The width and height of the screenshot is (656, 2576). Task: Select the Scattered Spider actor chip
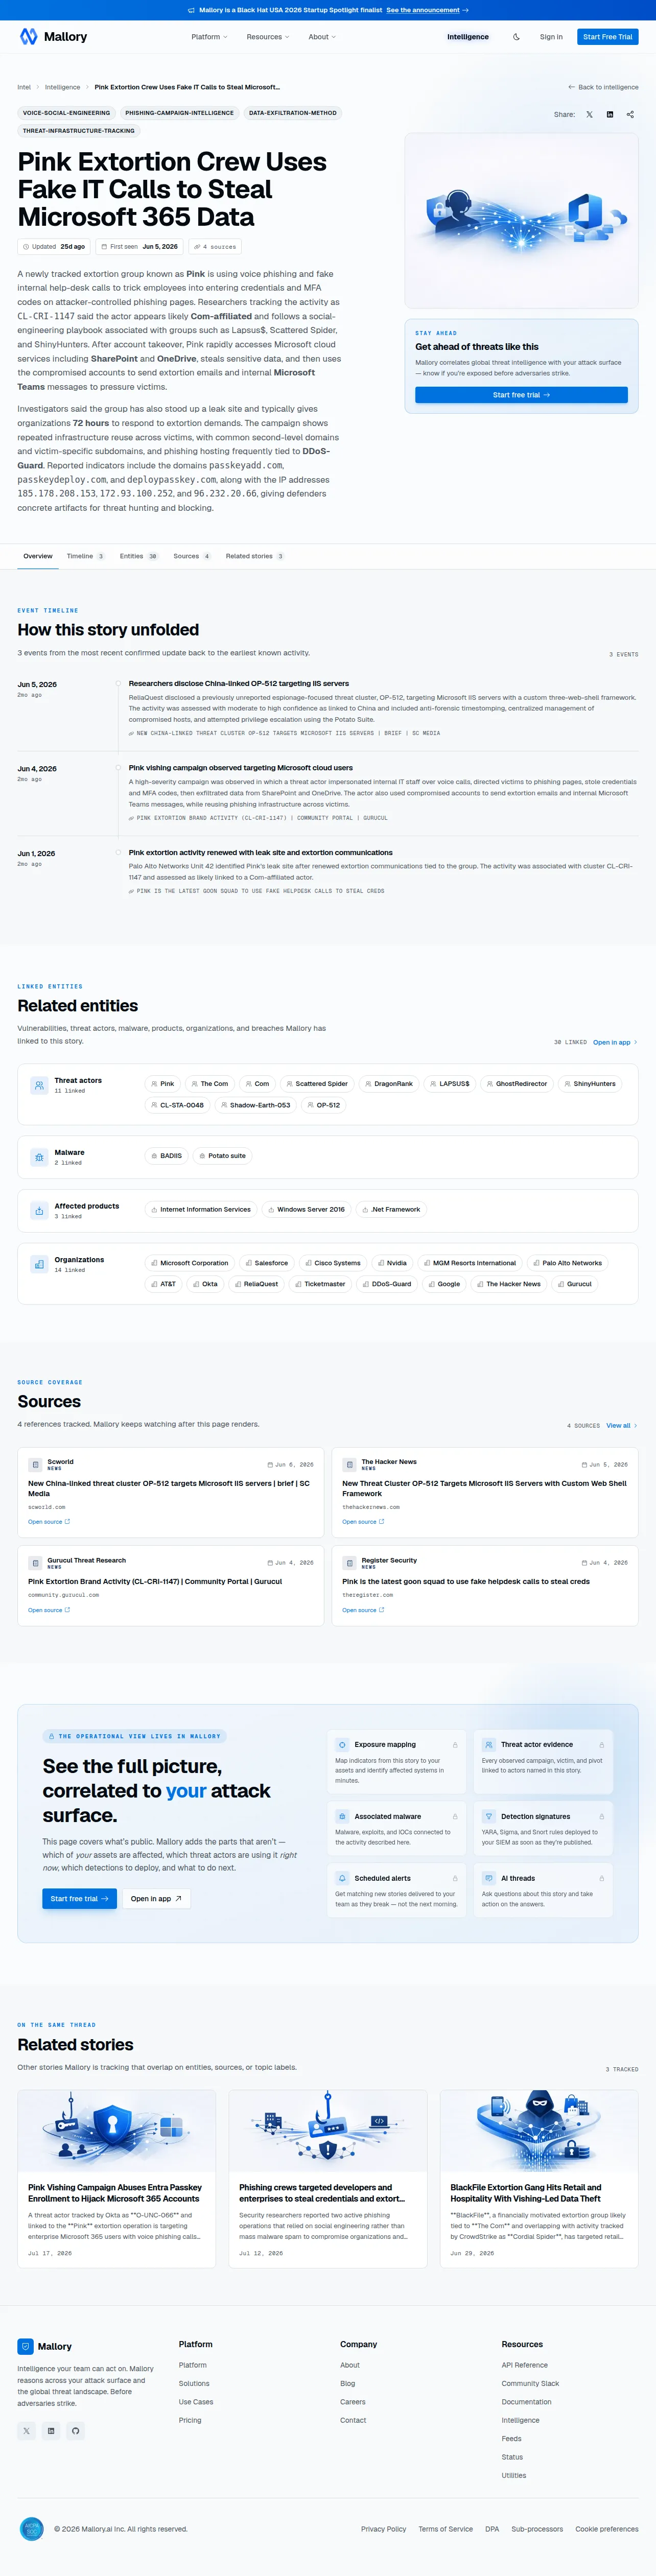[316, 1083]
